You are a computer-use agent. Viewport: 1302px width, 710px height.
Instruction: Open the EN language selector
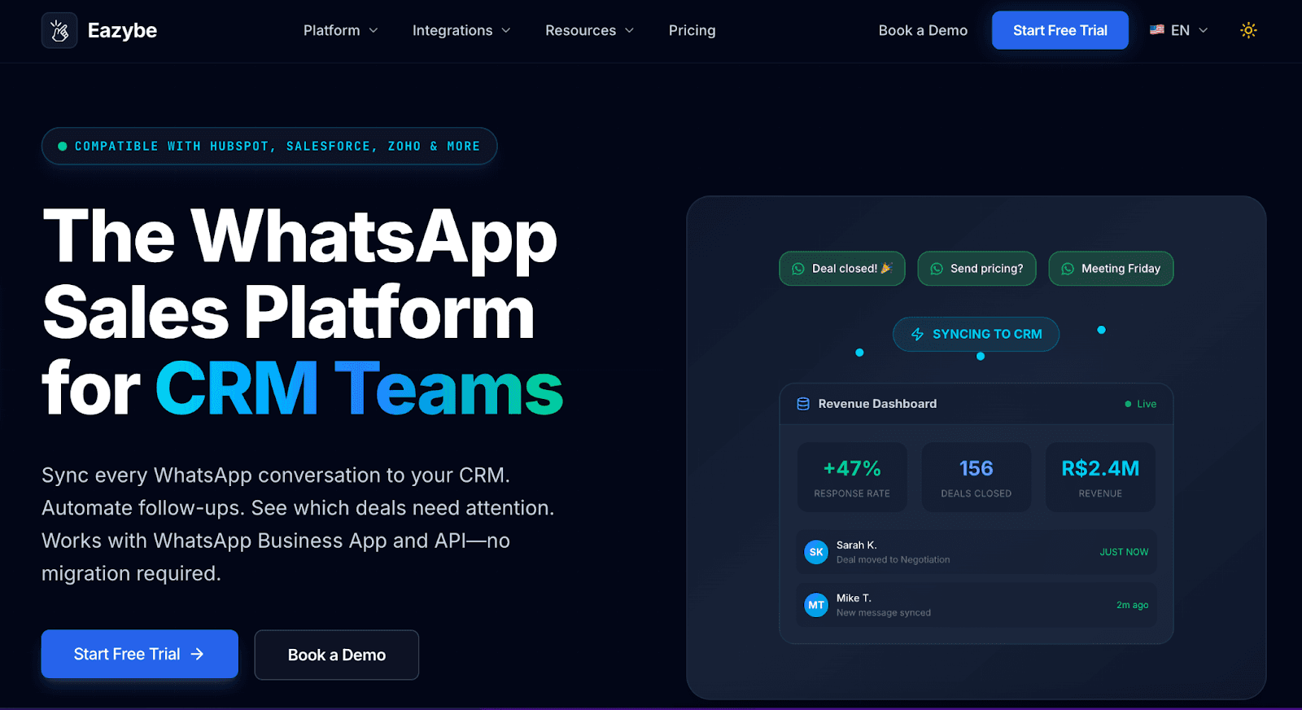point(1178,30)
